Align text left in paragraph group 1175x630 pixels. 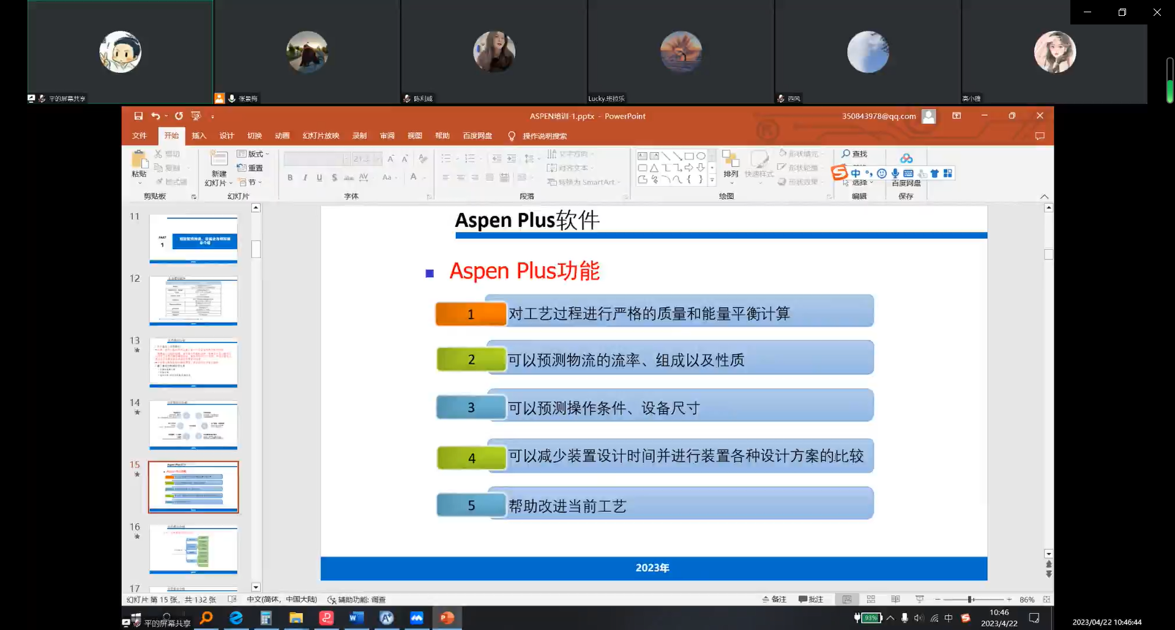point(446,177)
